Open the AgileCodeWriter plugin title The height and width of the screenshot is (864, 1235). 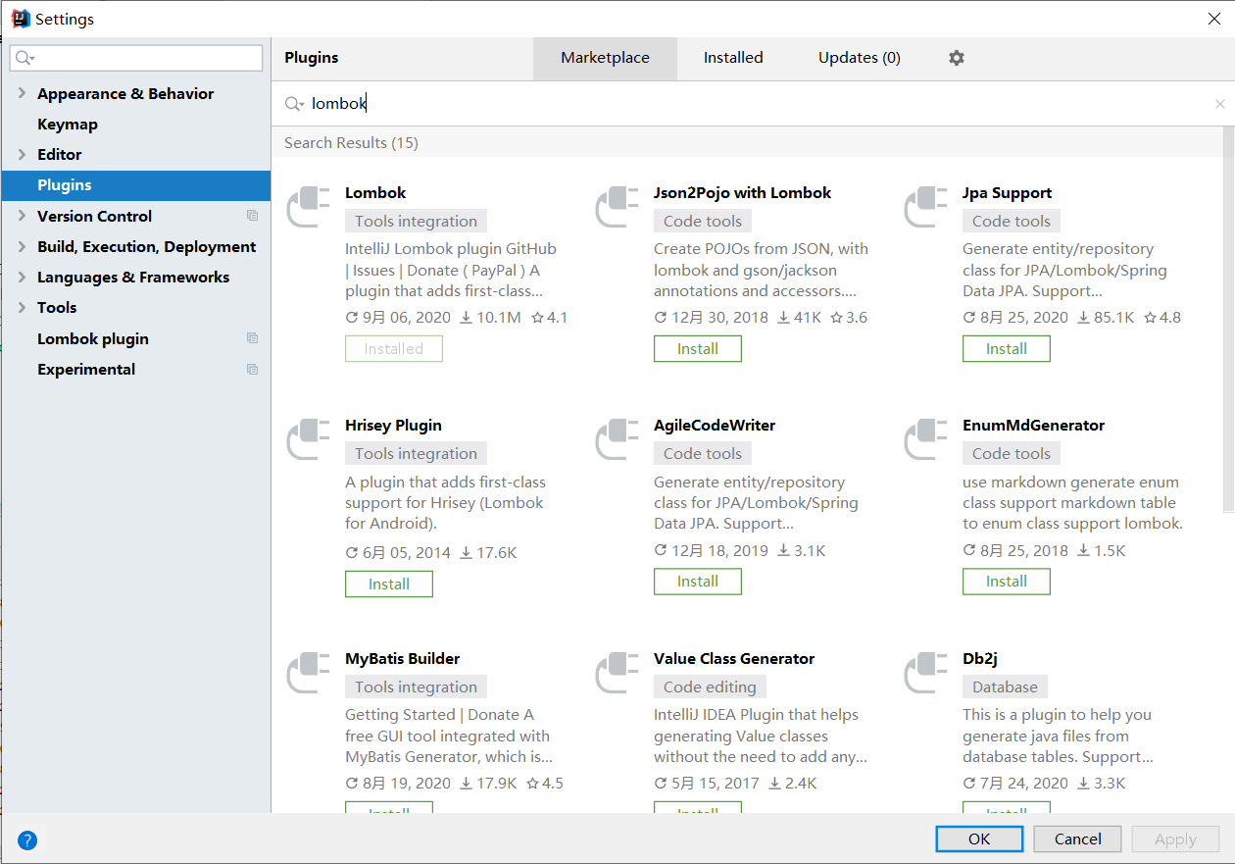tap(715, 426)
